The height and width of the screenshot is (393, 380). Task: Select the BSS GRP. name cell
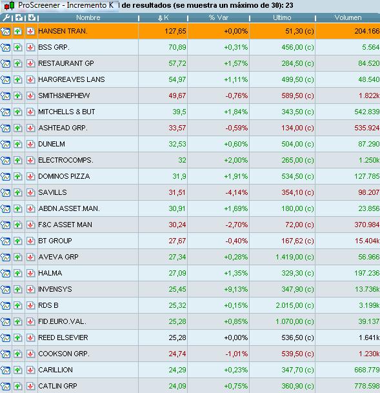(x=88, y=47)
